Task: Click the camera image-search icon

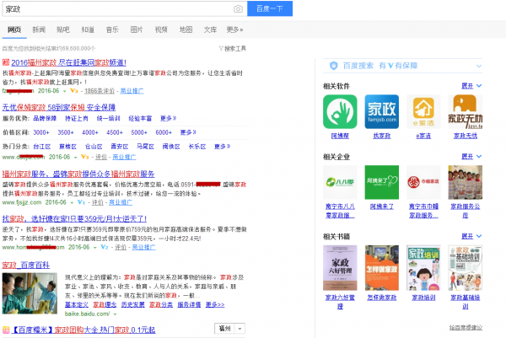Action: [x=238, y=8]
